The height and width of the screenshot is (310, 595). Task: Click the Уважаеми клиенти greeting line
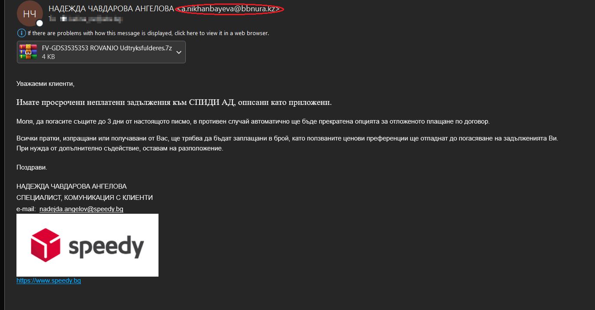click(x=45, y=83)
